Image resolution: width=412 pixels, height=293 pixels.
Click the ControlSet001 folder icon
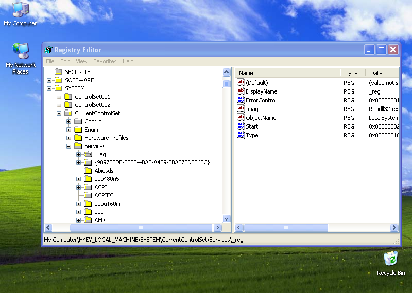coord(68,97)
